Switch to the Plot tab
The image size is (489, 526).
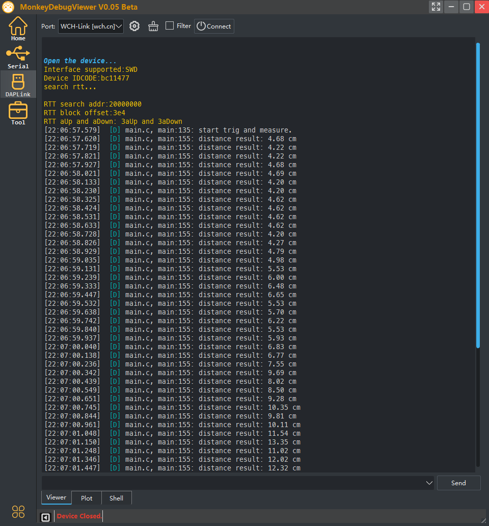point(87,498)
